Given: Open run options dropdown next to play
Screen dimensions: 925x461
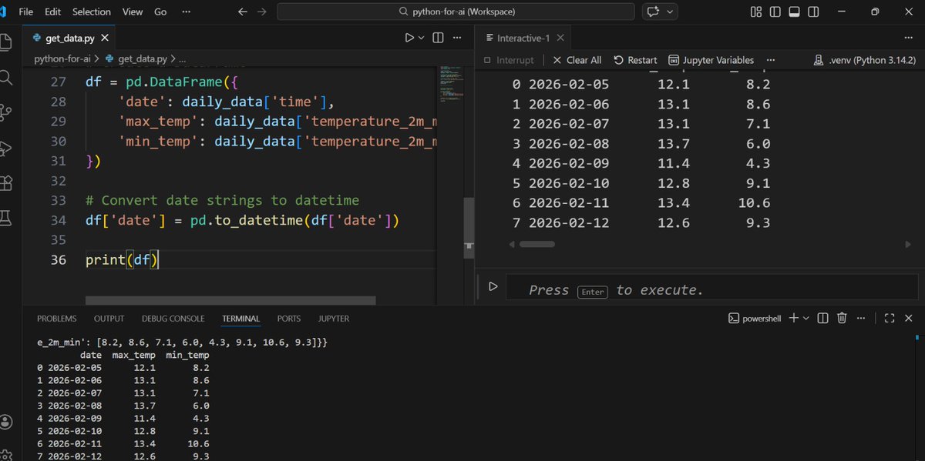Looking at the screenshot, I should [421, 38].
